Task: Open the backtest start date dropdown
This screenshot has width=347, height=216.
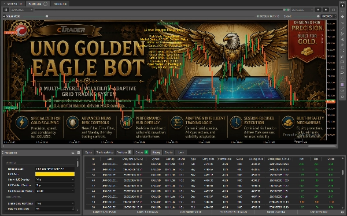Action: pyautogui.click(x=22, y=10)
